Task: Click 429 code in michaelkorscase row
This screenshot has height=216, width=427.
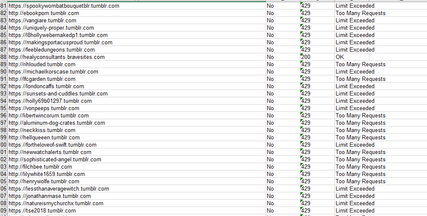Action: tap(318, 71)
